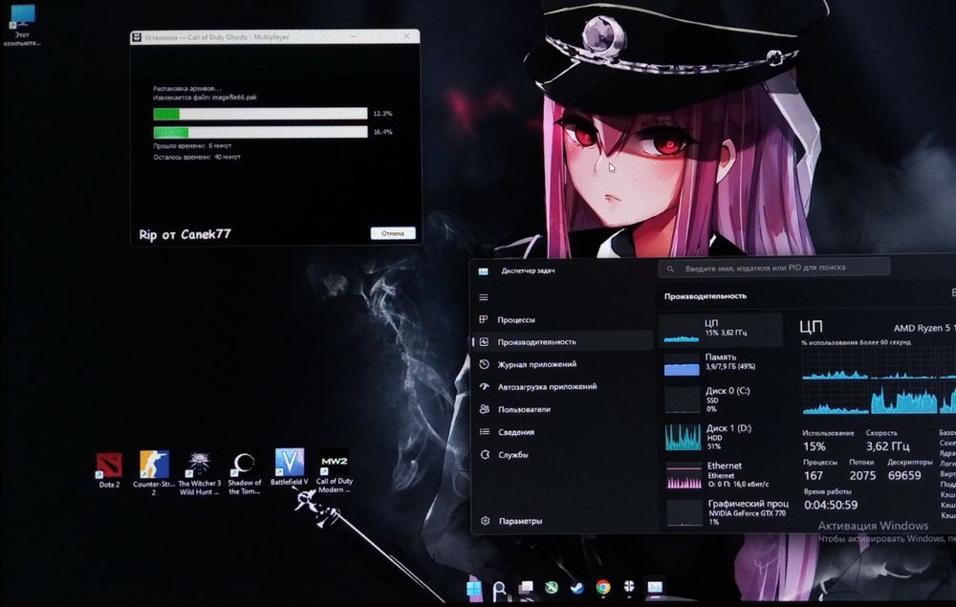
Task: Open the 'Сведения' details page
Action: point(561,431)
